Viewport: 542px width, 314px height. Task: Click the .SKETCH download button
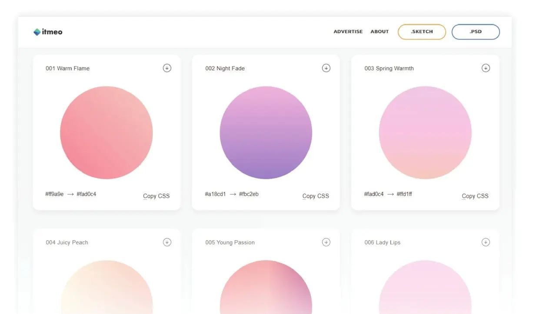(x=422, y=32)
